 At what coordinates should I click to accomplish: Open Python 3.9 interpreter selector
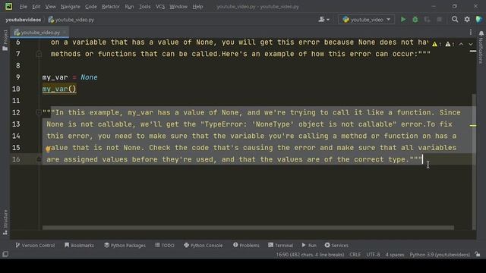[440, 255]
